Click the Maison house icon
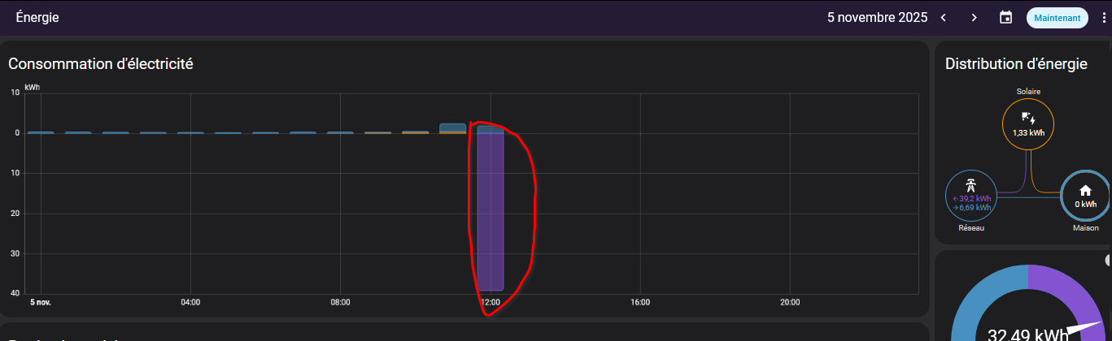Image resolution: width=1112 pixels, height=341 pixels. pyautogui.click(x=1085, y=190)
